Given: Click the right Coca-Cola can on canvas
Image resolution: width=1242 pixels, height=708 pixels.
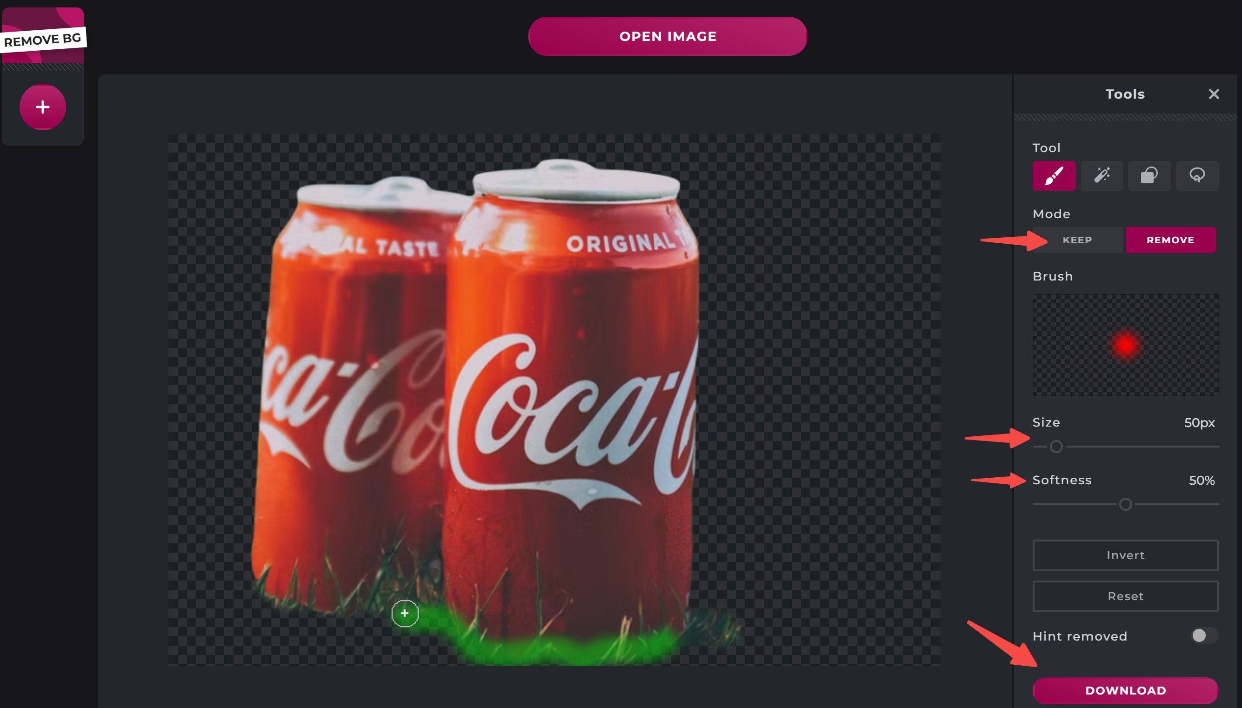Looking at the screenshot, I should (x=571, y=399).
